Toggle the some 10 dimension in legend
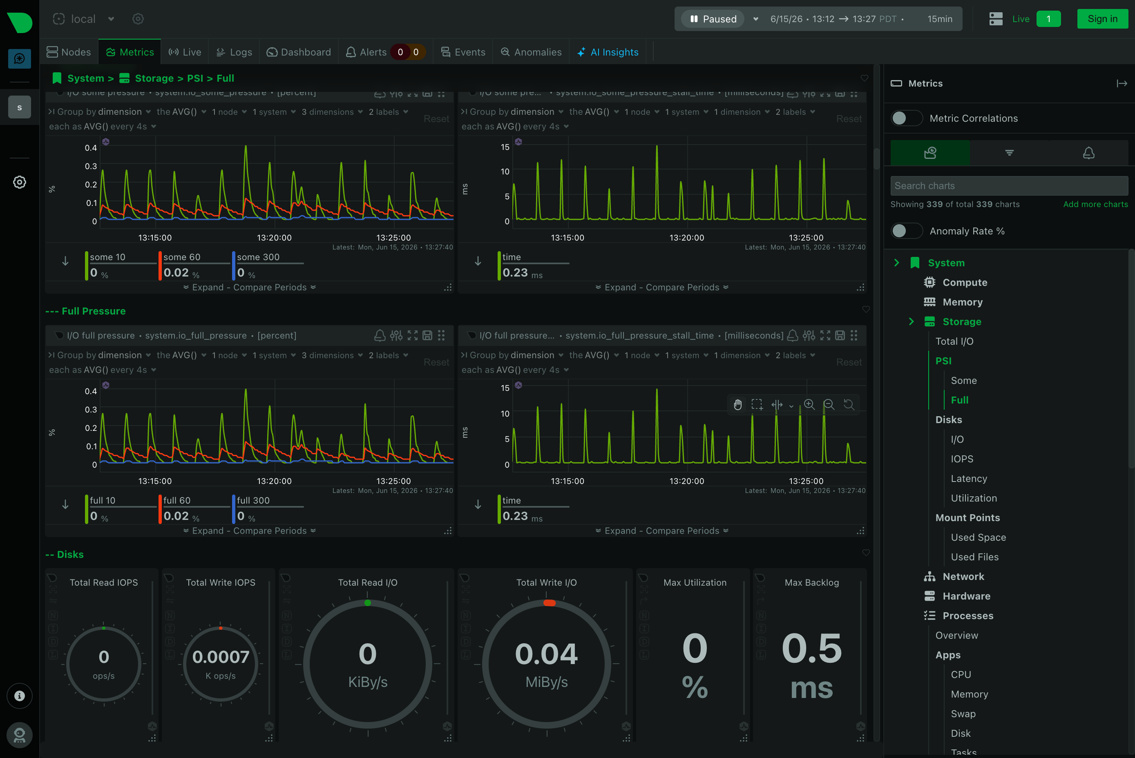 pos(121,265)
